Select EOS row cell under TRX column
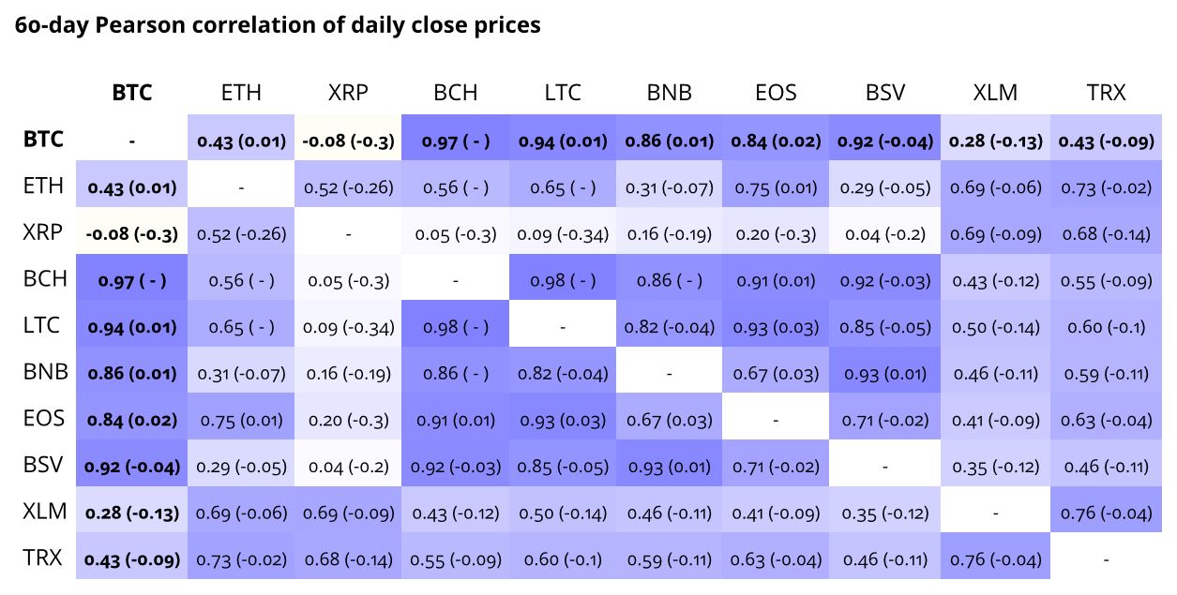This screenshot has width=1177, height=595. coord(1107,420)
